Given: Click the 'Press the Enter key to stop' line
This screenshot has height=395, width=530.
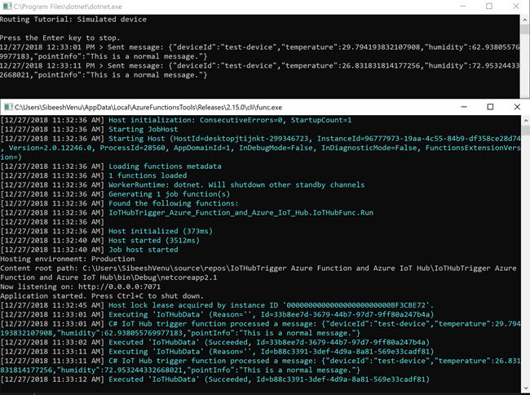Looking at the screenshot, I should [x=66, y=38].
